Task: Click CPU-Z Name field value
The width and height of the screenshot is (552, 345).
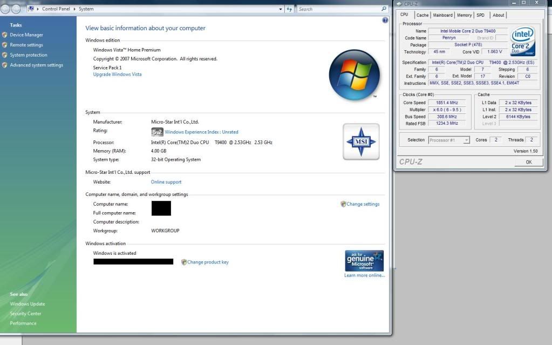Action: (467, 31)
